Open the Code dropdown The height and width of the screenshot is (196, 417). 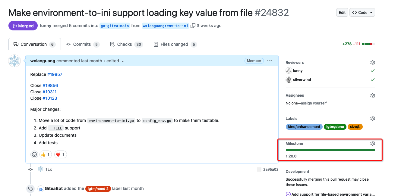[362, 12]
